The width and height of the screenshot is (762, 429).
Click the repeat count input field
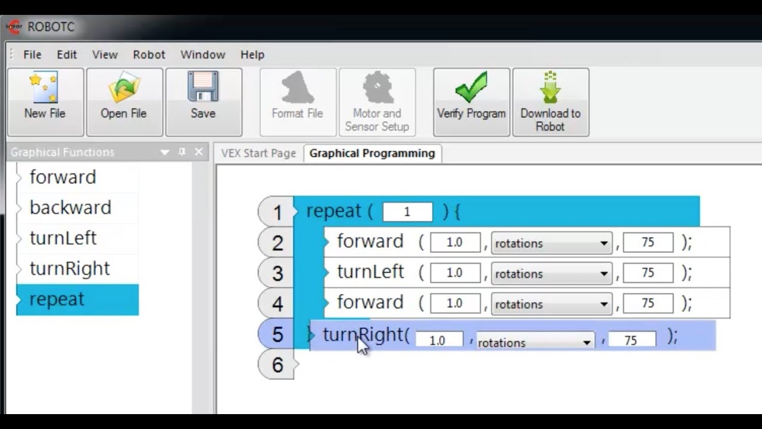407,212
